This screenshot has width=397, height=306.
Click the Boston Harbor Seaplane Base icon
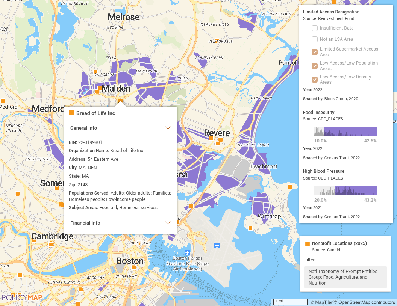(187, 252)
